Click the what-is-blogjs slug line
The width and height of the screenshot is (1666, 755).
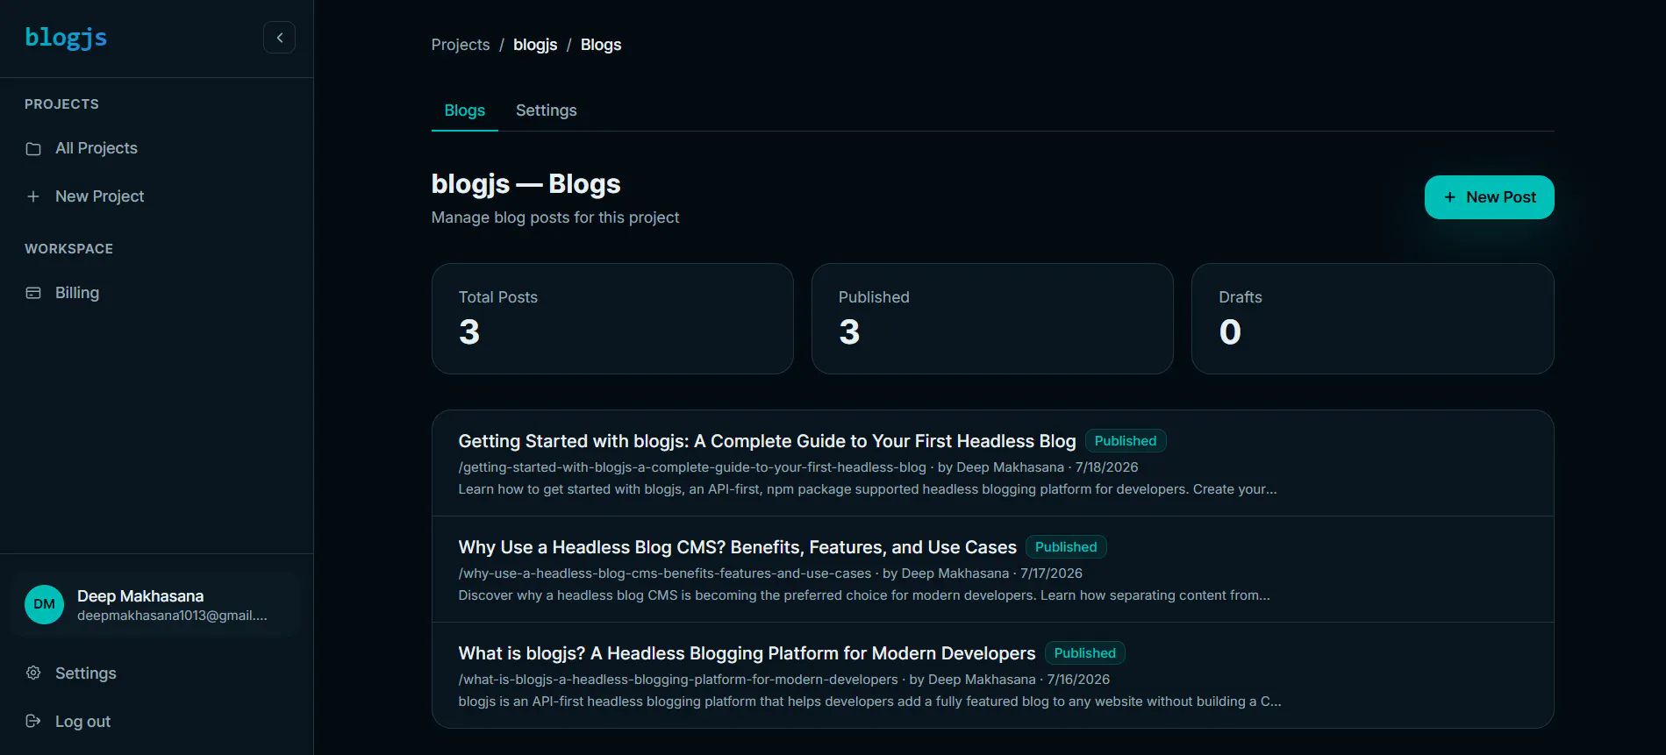783,680
